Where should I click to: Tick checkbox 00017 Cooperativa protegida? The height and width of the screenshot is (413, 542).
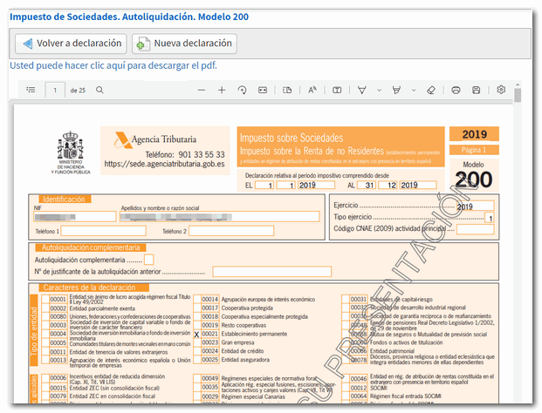(196, 308)
